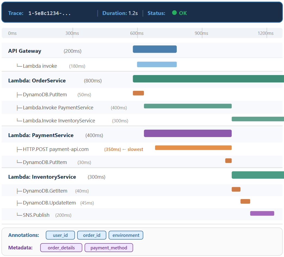Click the DynamoDB.UpdateItem 45ms bar

pos(245,201)
